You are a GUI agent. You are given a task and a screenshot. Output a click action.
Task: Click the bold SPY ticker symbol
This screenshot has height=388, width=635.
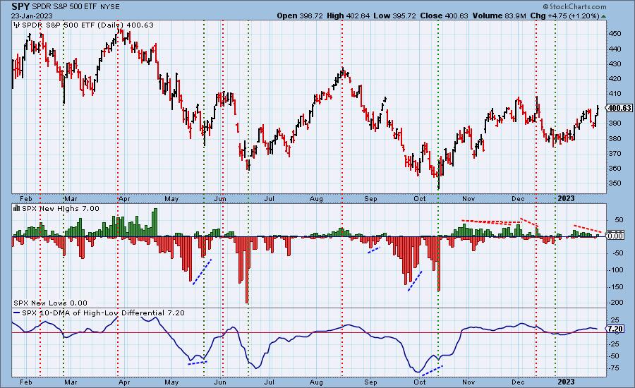point(20,6)
